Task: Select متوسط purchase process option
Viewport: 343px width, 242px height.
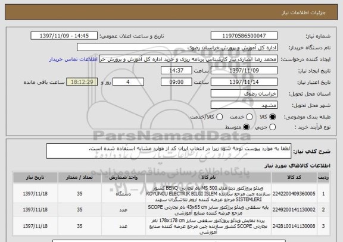Action: [247, 127]
